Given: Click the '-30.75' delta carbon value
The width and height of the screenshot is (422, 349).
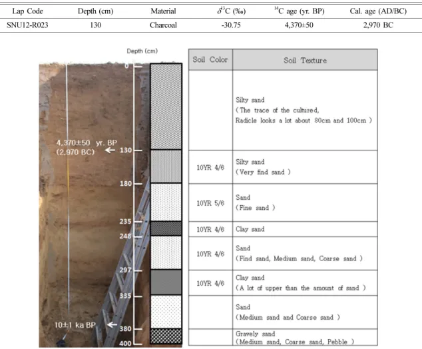Looking at the screenshot, I should pos(231,25).
